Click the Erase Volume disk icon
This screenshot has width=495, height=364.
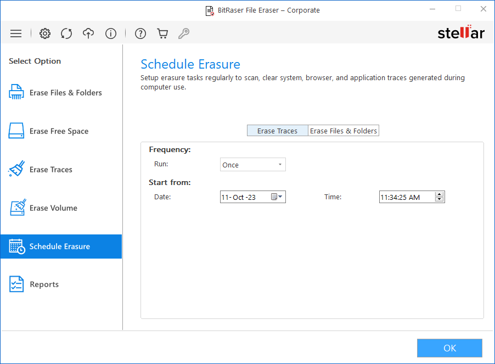pyautogui.click(x=18, y=208)
